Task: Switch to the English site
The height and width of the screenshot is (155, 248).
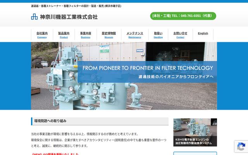Action: [x=203, y=33]
